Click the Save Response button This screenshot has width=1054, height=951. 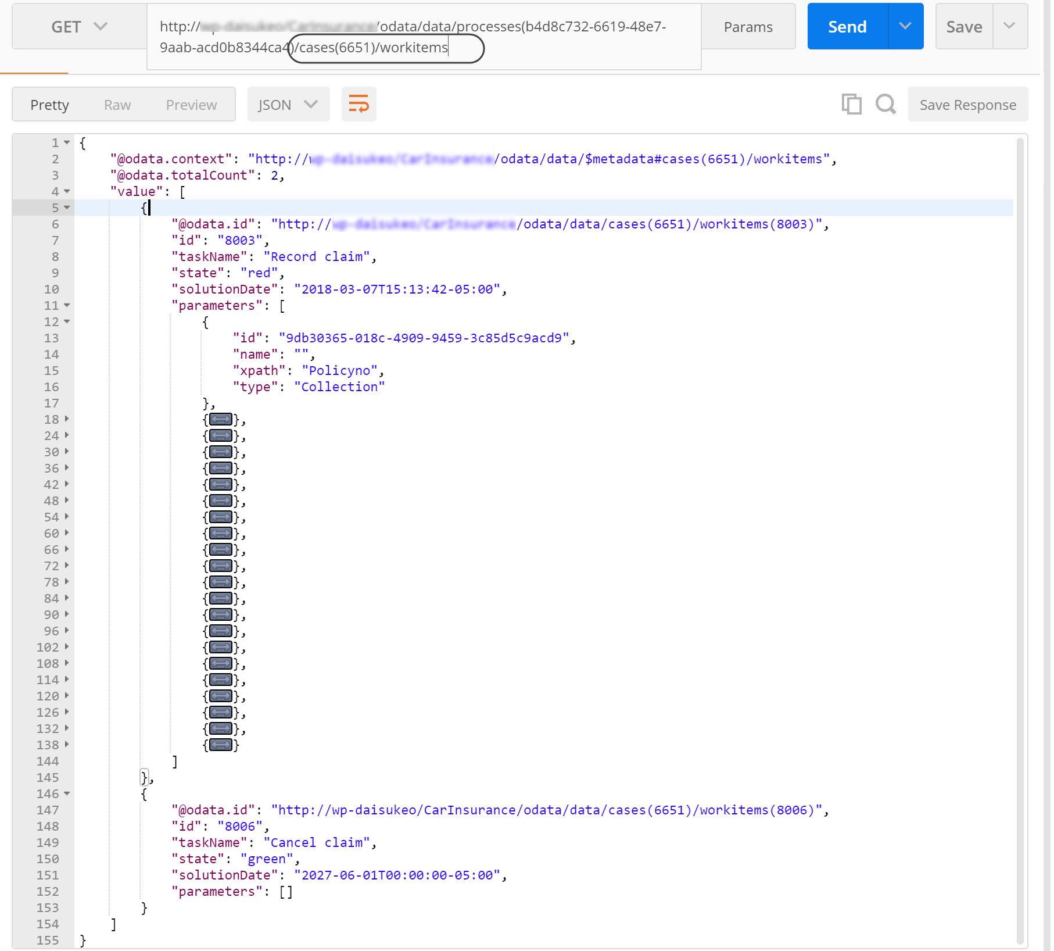point(968,105)
